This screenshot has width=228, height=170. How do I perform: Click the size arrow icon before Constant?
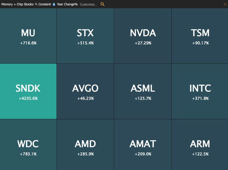click(36, 4)
